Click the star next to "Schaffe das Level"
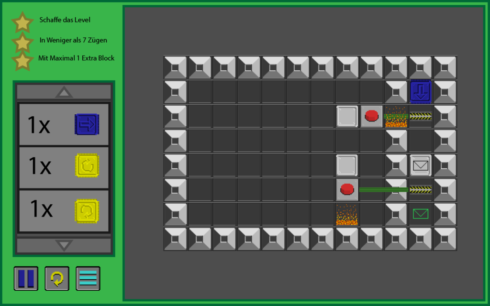This screenshot has height=306, width=490. [22, 22]
